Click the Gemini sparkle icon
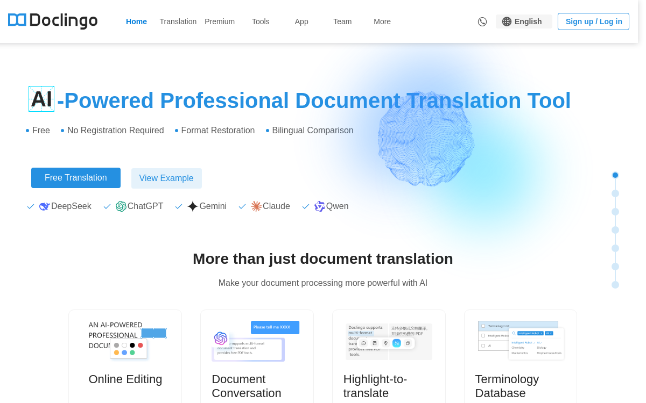 click(193, 206)
